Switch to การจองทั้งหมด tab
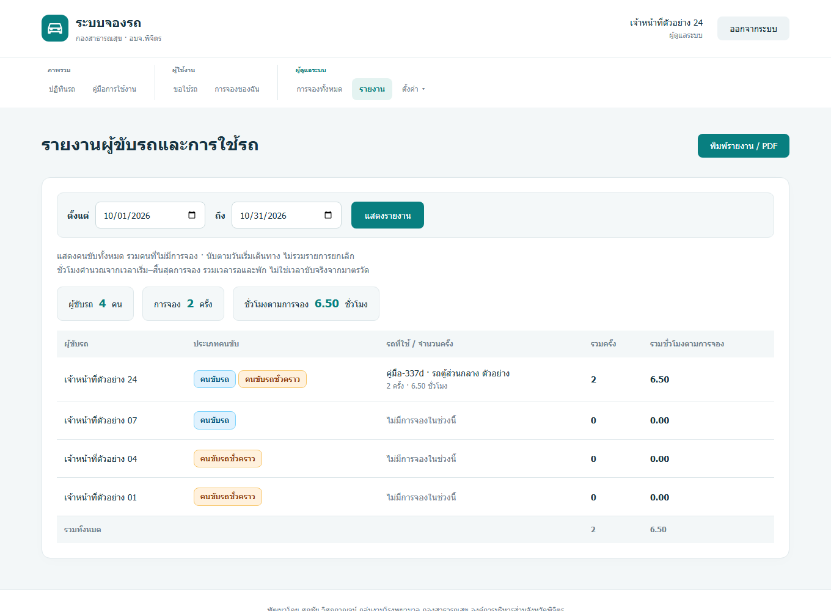831x611 pixels. (x=320, y=89)
